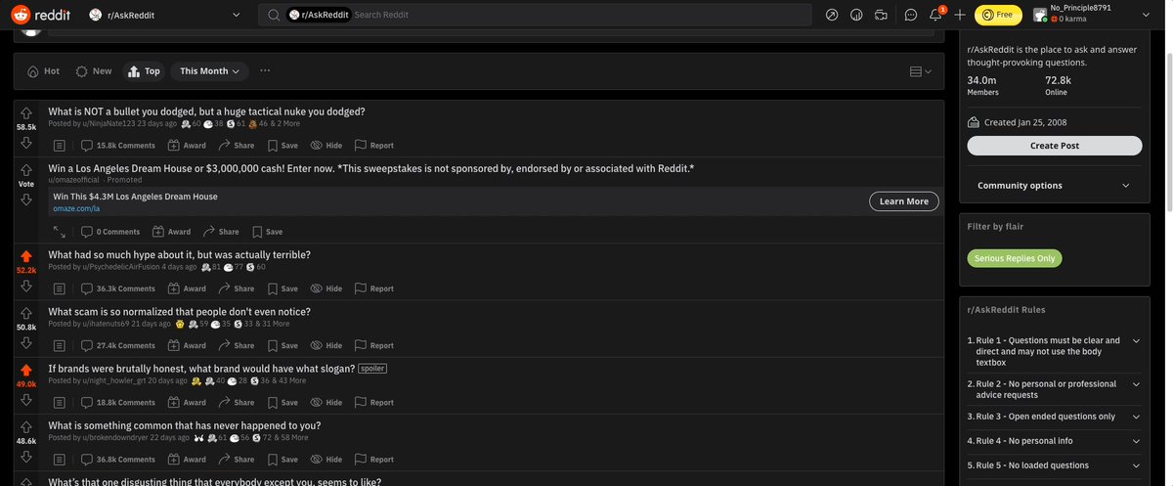
Task: Click Learn More on the Omaze ad
Action: tap(904, 201)
